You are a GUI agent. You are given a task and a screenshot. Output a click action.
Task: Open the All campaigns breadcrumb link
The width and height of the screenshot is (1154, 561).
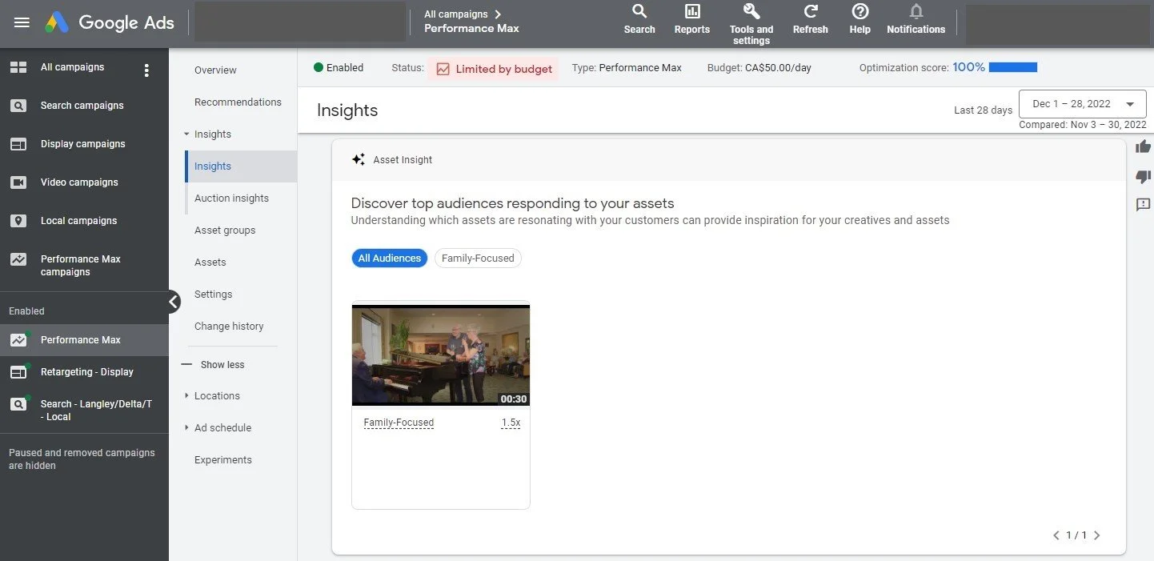[x=456, y=14]
